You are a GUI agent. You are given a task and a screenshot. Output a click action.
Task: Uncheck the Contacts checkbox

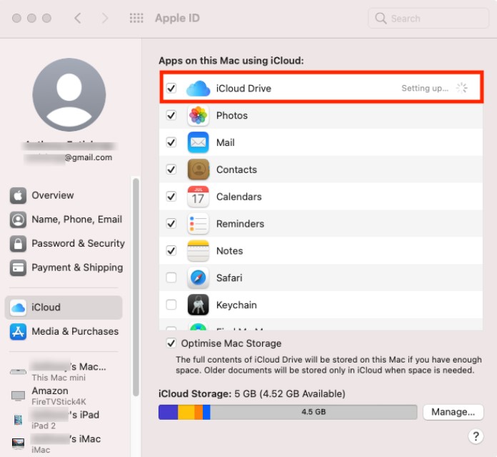[171, 169]
